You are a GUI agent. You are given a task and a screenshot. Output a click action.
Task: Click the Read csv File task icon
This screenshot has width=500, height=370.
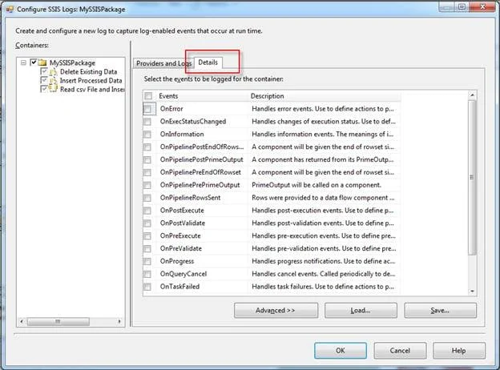[x=53, y=89]
